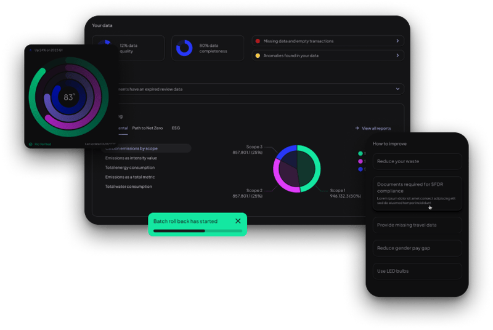Click the How to improve heading
493x330 pixels.
389,144
